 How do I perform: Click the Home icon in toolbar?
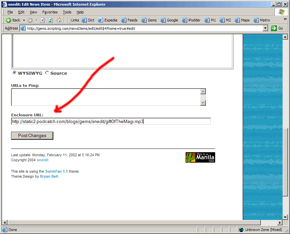click(x=59, y=20)
